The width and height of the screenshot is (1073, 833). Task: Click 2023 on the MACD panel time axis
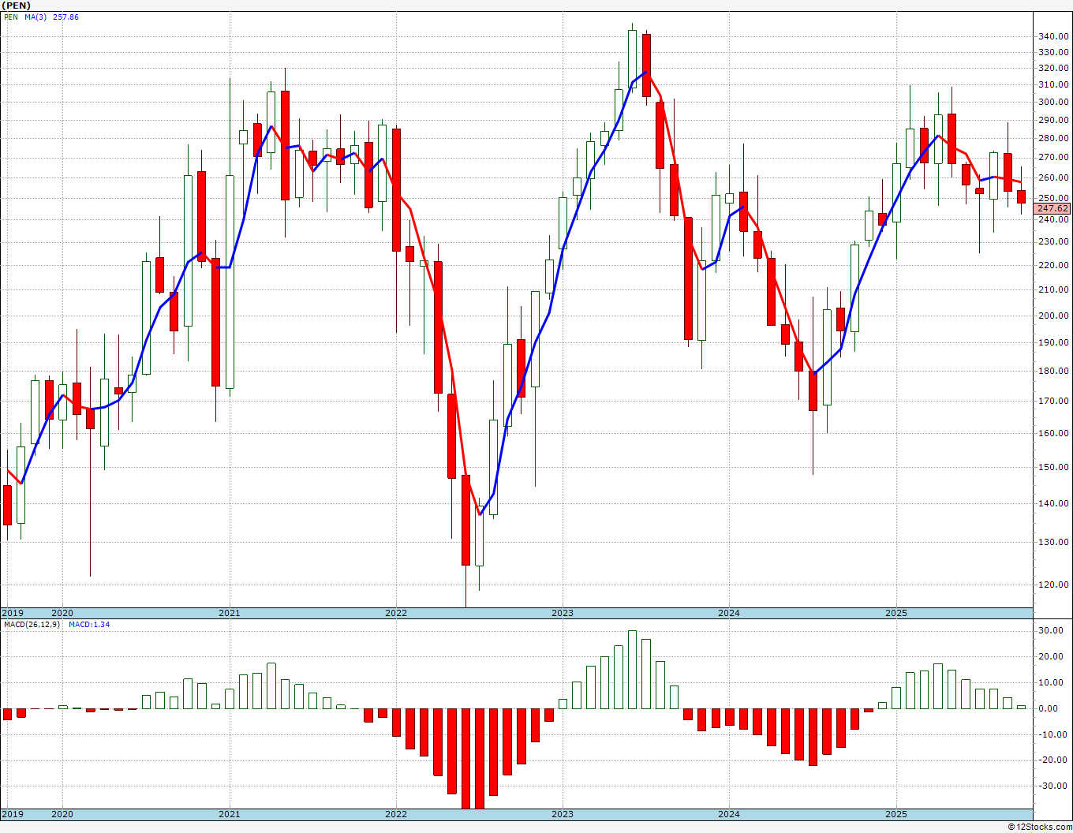point(563,814)
